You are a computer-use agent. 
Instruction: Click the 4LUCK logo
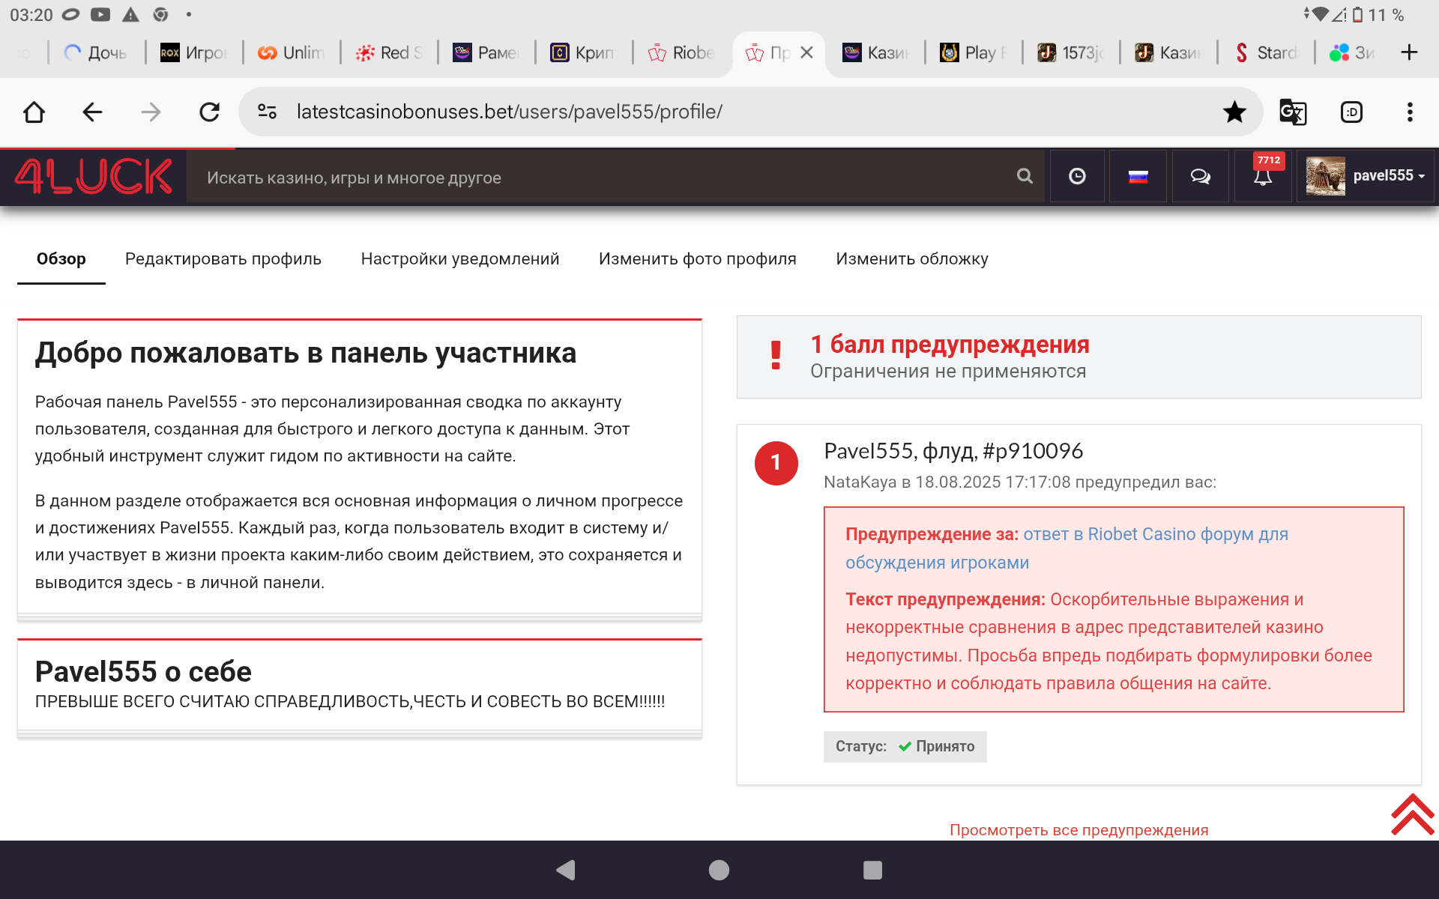coord(94,176)
